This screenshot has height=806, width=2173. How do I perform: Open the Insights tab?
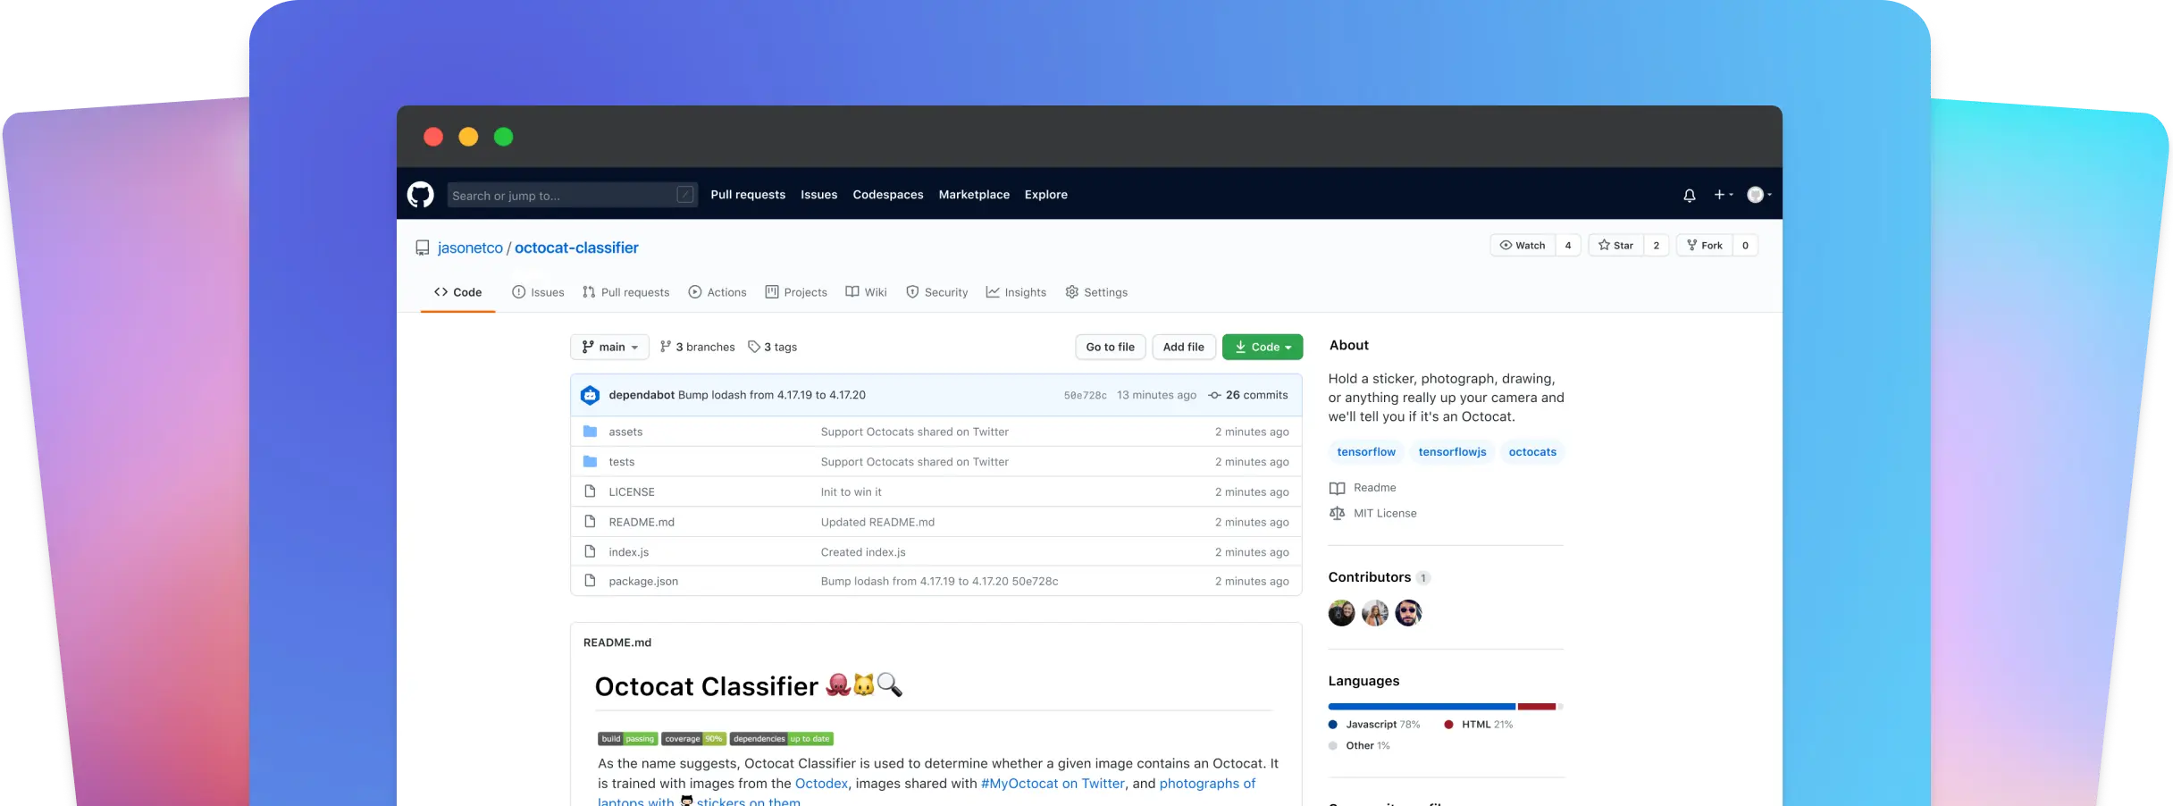pos(1016,292)
